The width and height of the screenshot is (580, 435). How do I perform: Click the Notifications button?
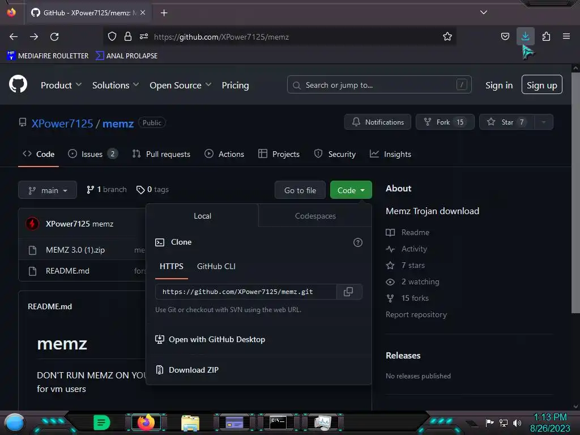pos(378,122)
